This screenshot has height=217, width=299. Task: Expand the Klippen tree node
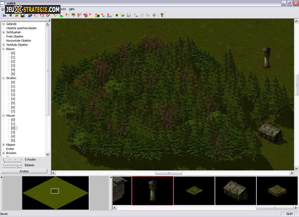tap(3, 145)
